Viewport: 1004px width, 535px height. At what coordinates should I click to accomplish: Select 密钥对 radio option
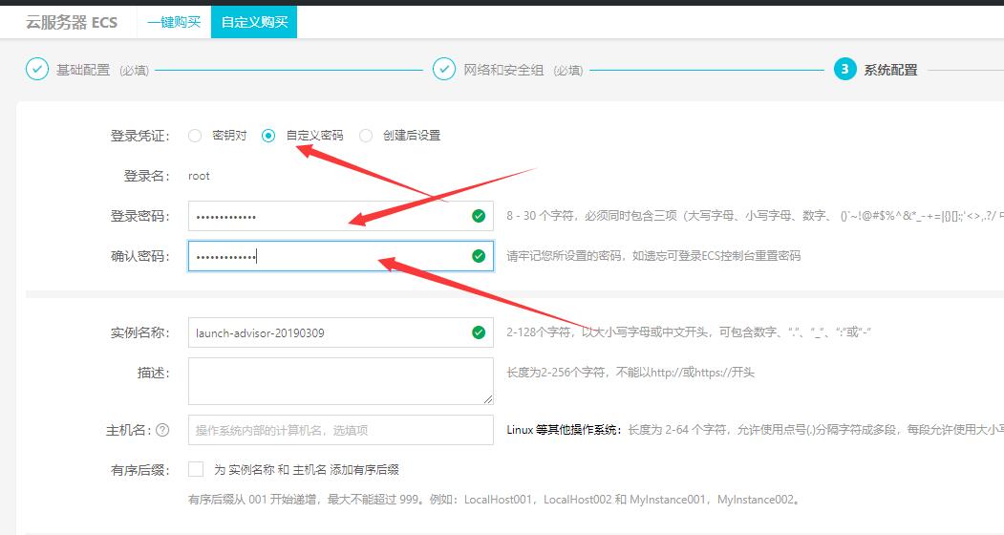click(x=195, y=136)
